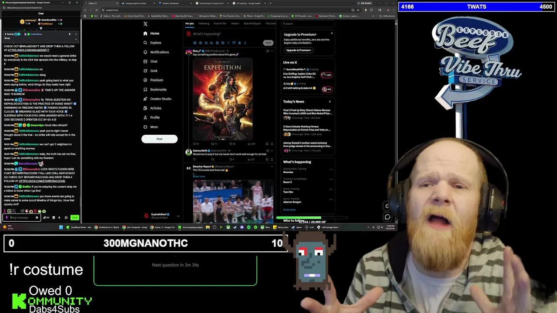This screenshot has width=557, height=313.
Task: Open more options for #movies trend
Action: tap(331, 170)
